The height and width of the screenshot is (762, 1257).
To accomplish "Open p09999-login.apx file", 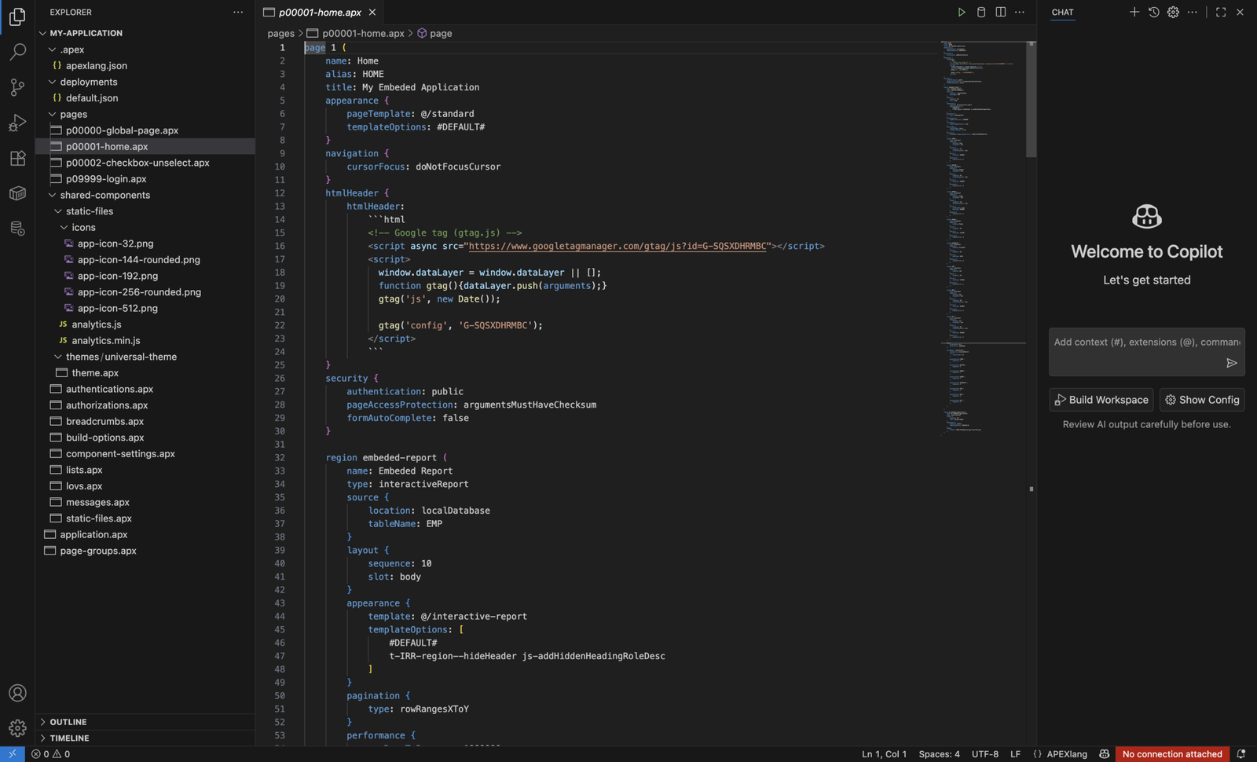I will coord(106,179).
